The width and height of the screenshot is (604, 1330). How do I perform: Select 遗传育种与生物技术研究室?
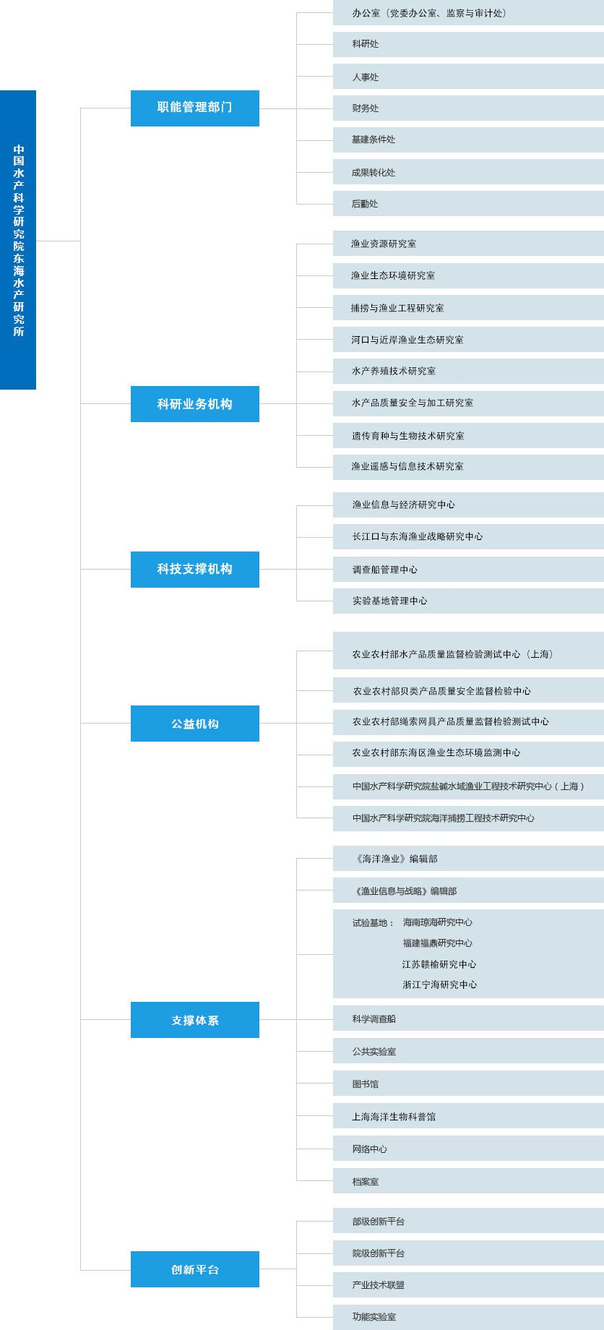click(x=468, y=436)
